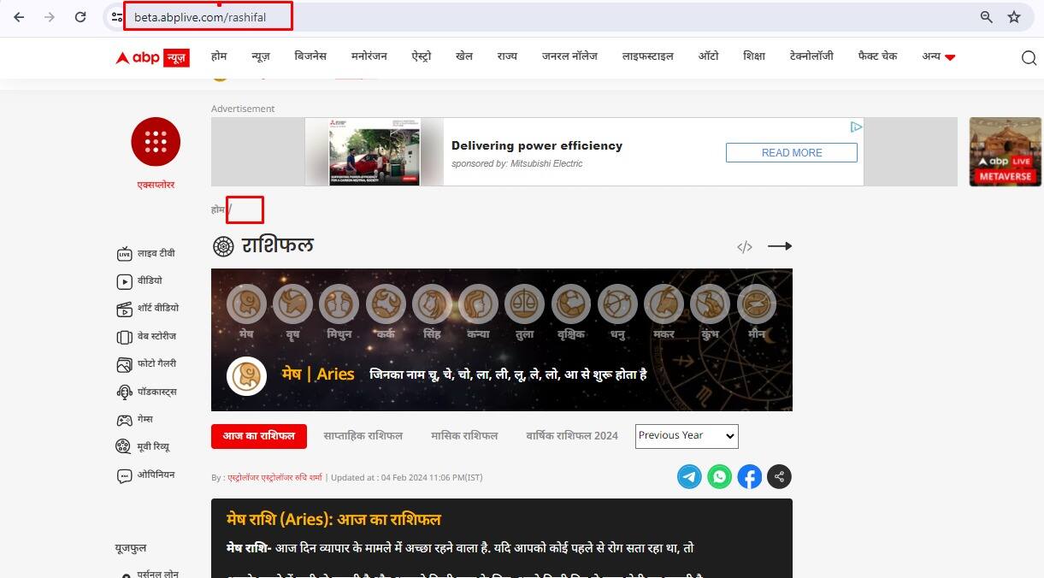The image size is (1044, 578).
Task: Share article via Telegram icon
Action: [x=689, y=477]
